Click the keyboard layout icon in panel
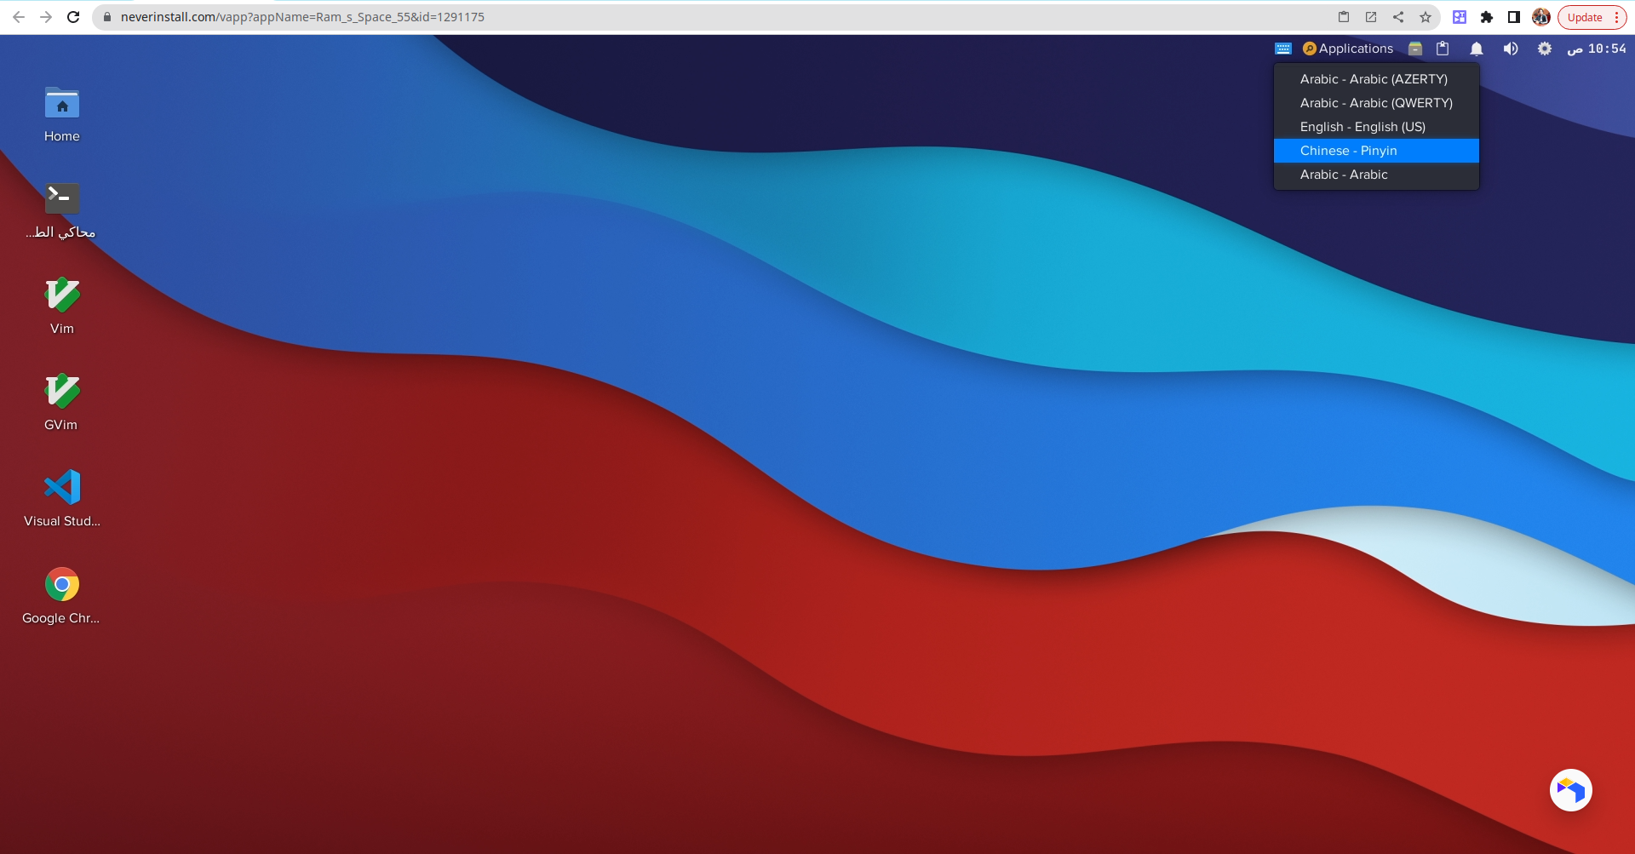 (x=1282, y=49)
